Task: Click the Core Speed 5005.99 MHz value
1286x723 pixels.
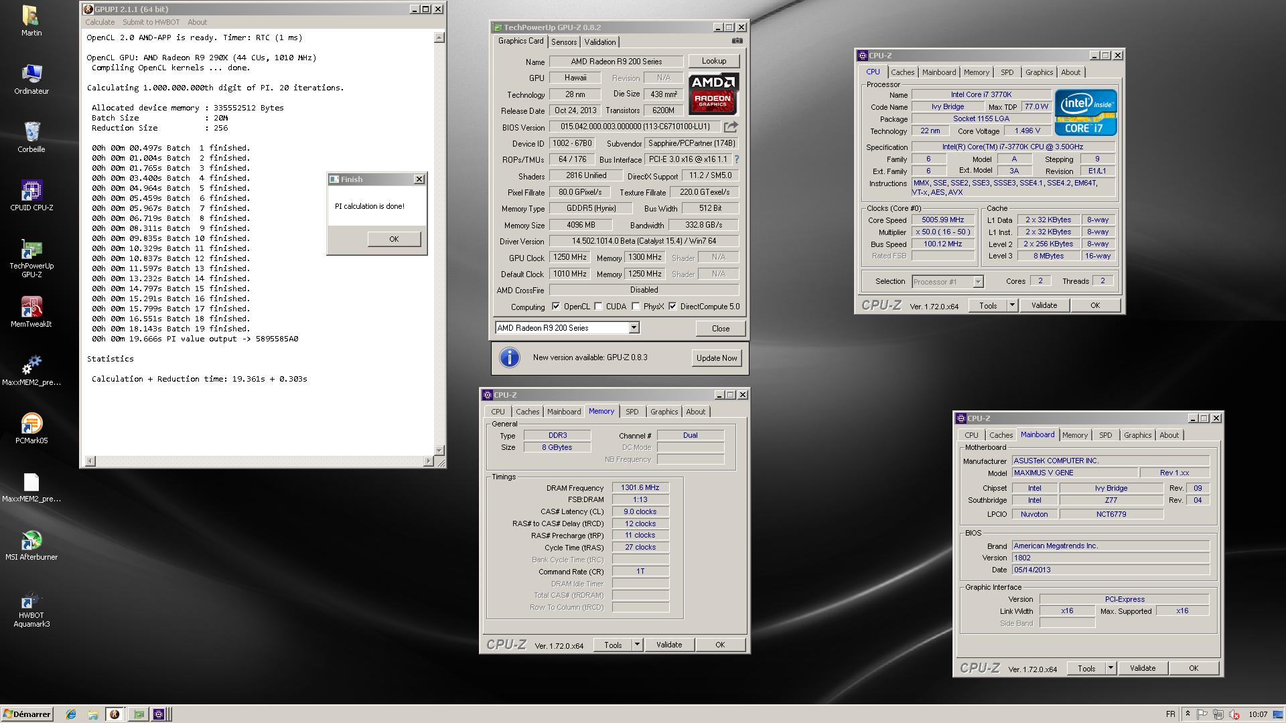Action: coord(943,220)
